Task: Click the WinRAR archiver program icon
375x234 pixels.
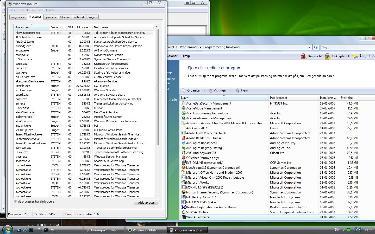Action: 183,217
